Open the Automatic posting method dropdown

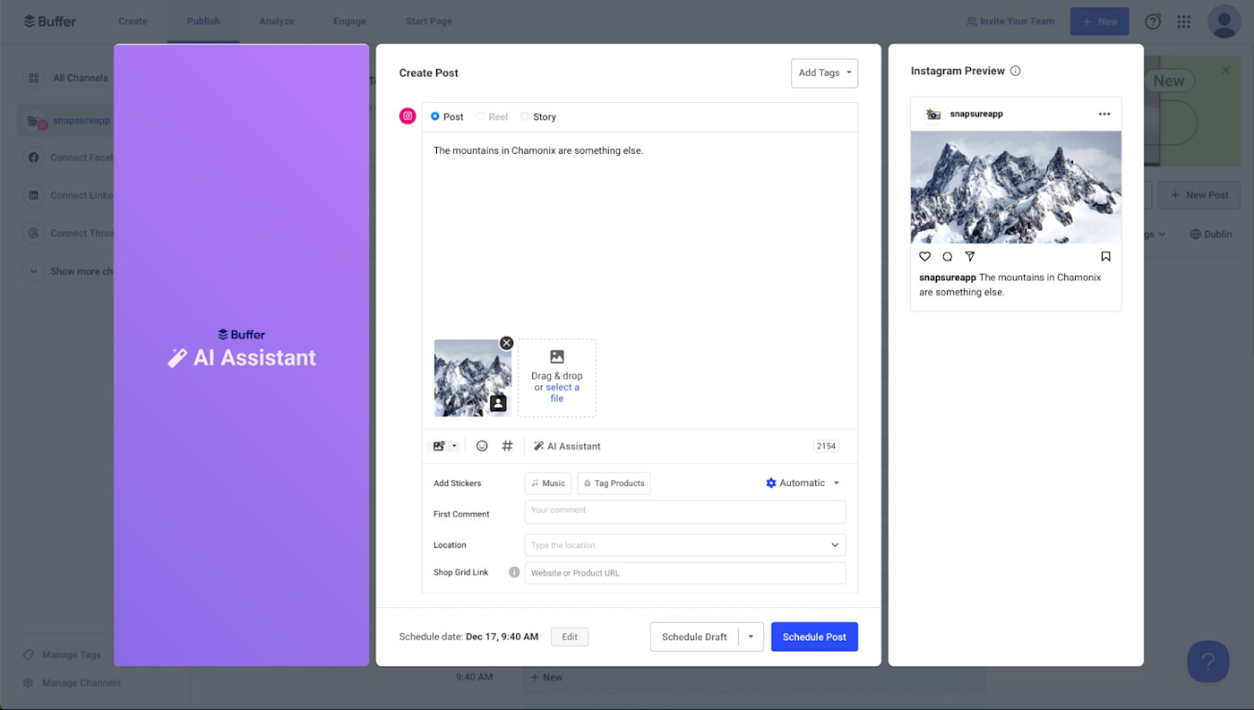(803, 483)
